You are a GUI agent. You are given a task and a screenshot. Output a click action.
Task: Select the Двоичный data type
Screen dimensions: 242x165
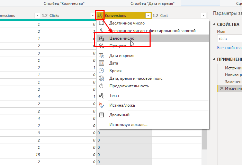pyautogui.click(x=153, y=115)
